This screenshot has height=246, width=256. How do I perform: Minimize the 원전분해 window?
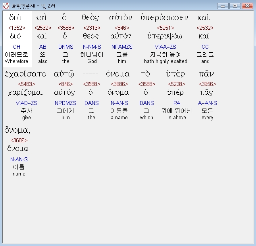[x=223, y=6]
